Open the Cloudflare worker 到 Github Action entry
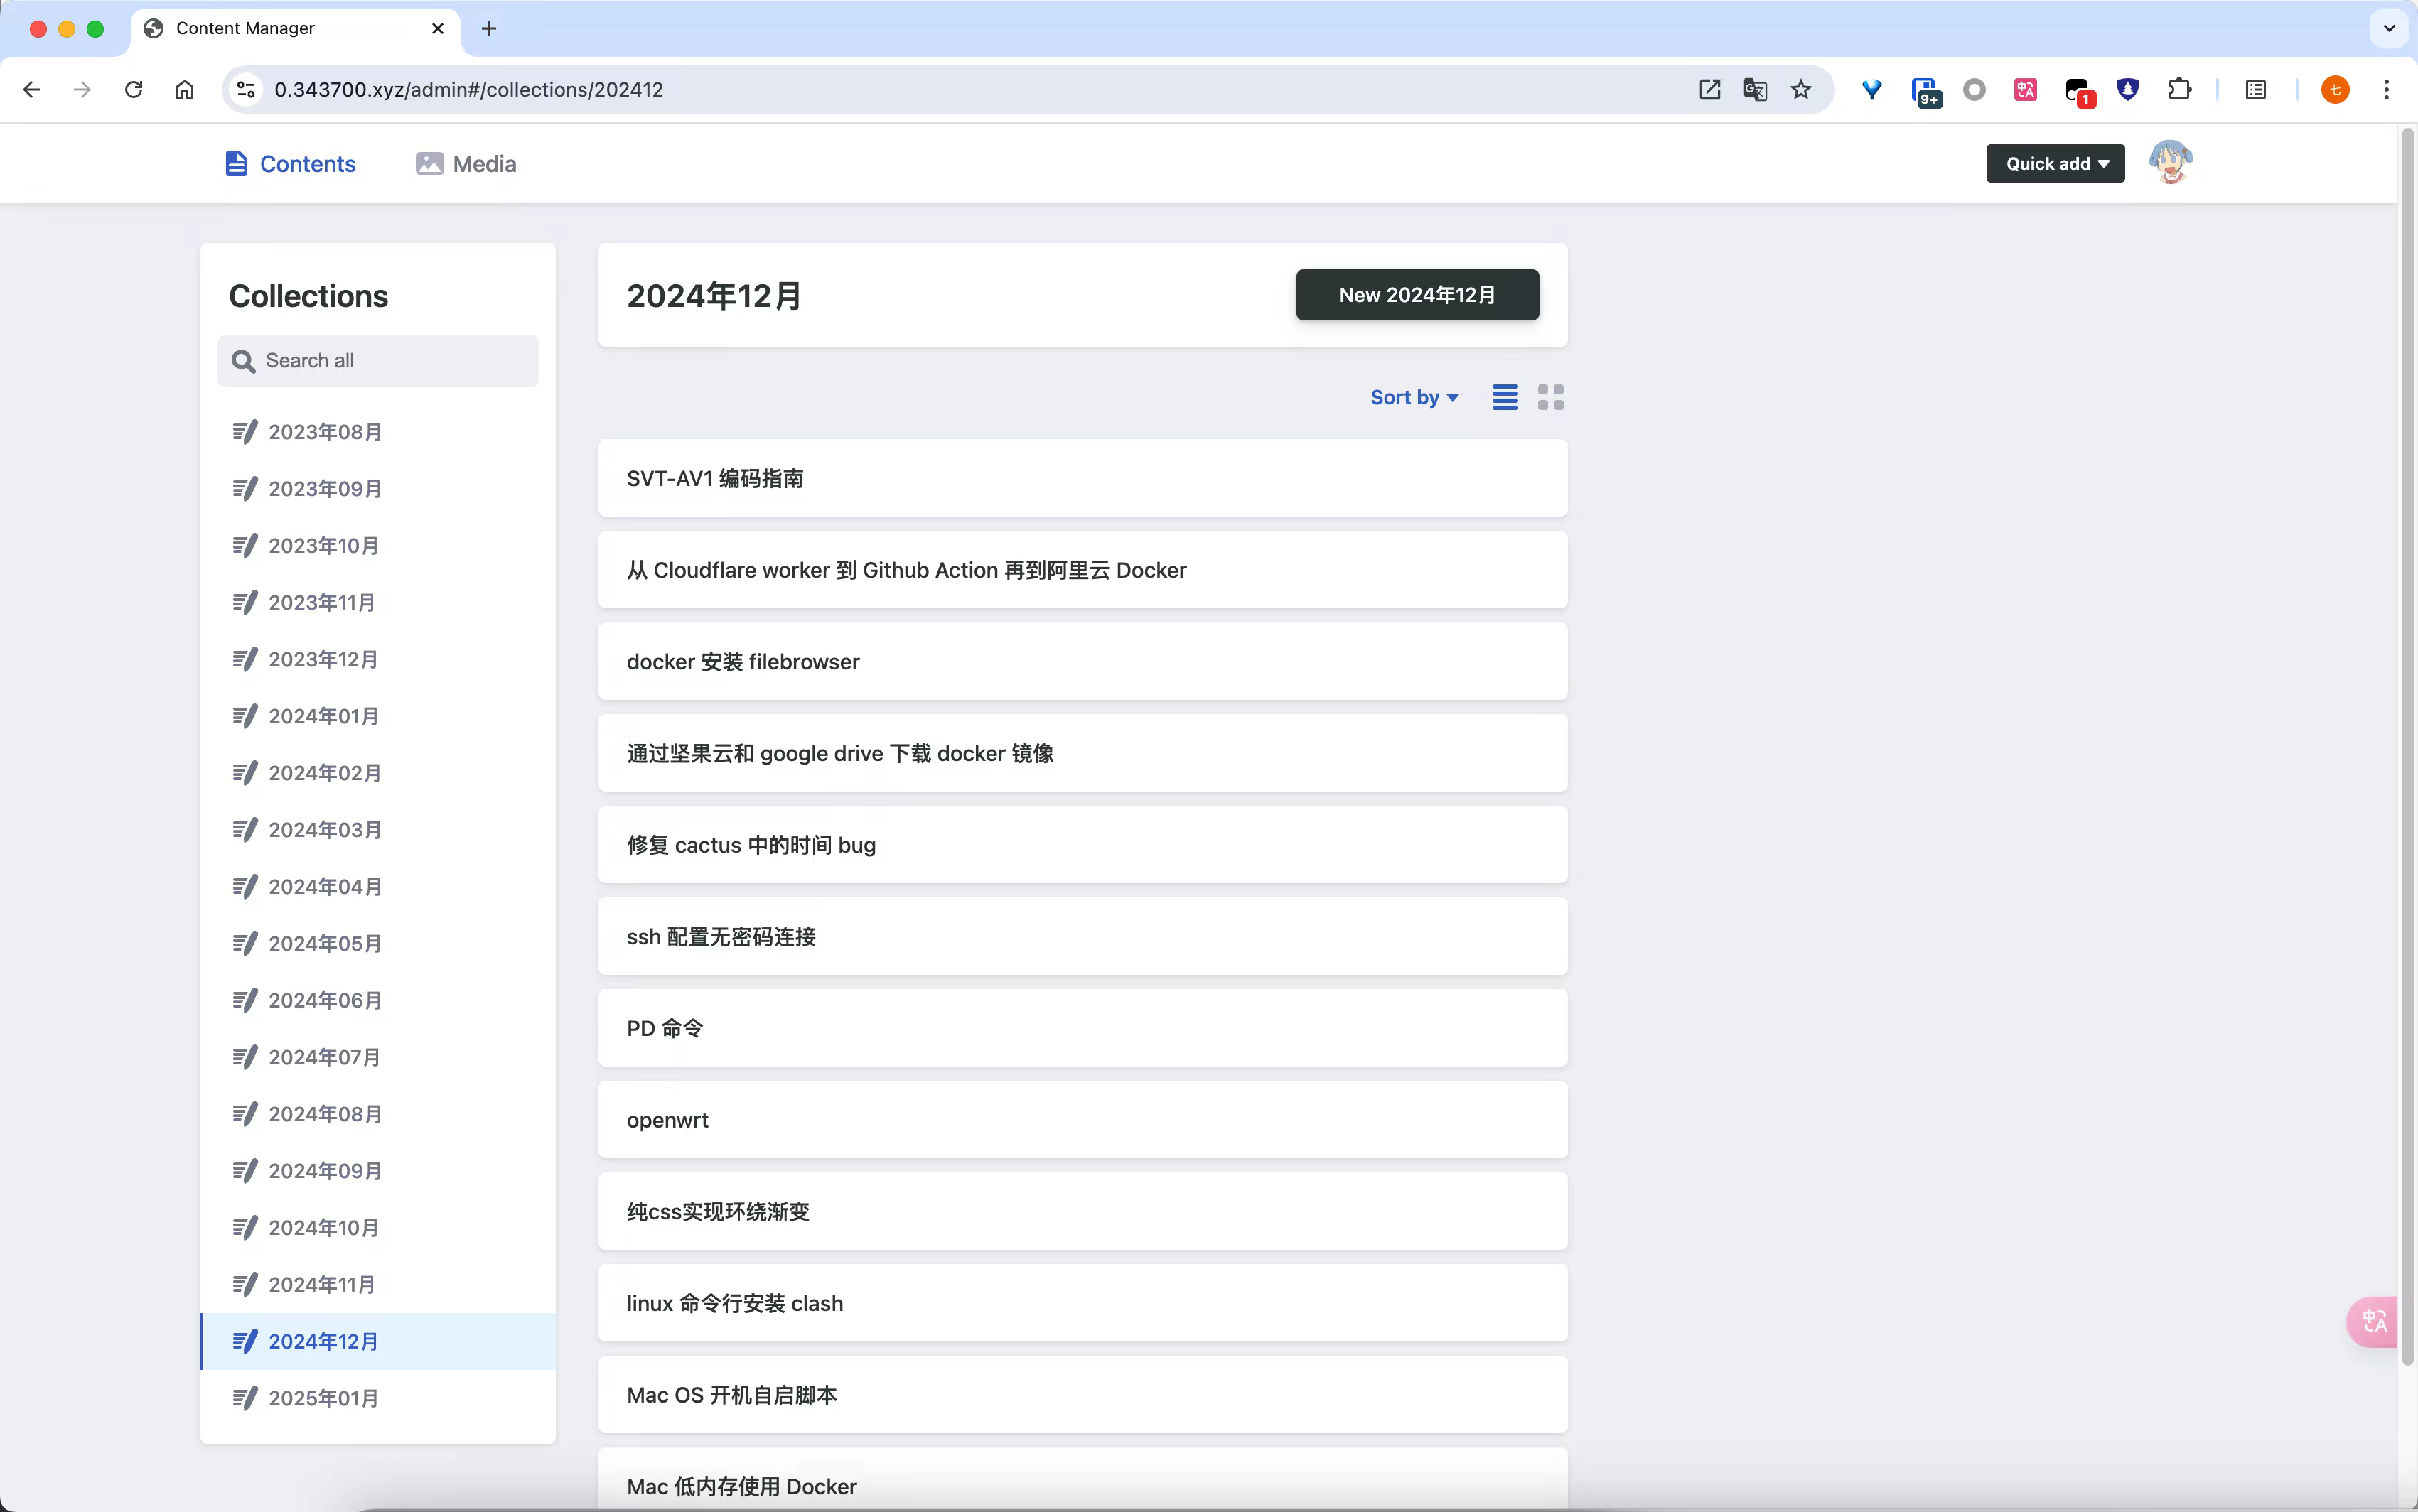 (1082, 570)
